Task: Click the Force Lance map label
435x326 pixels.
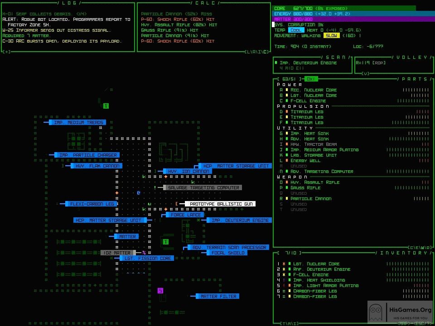Action: 185,215
